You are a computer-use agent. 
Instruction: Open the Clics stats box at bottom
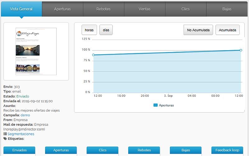[103, 150]
